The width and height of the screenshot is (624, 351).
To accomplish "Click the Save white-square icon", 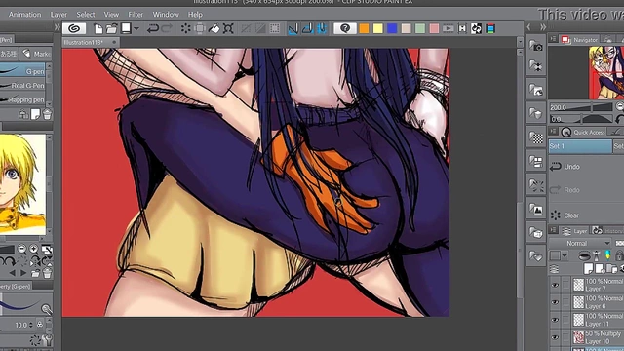I will pyautogui.click(x=126, y=28).
